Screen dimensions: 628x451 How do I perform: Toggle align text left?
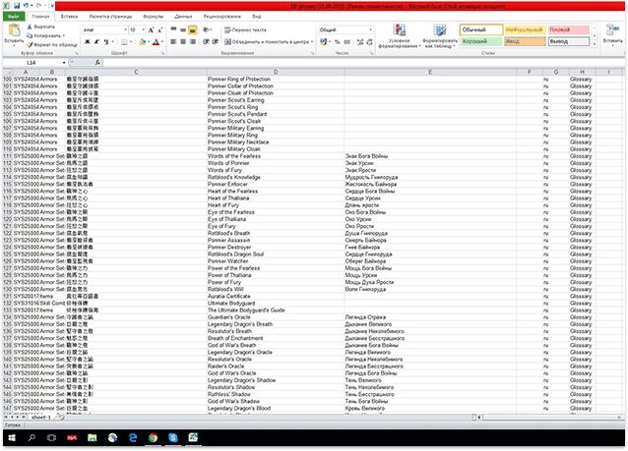(x=173, y=41)
